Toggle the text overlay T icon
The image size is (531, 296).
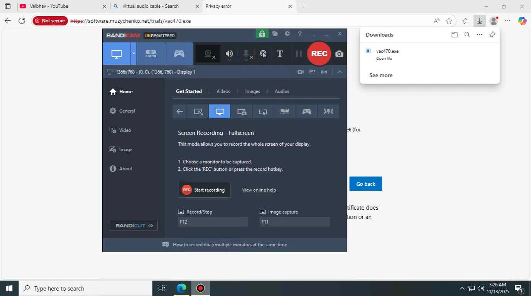click(x=280, y=54)
